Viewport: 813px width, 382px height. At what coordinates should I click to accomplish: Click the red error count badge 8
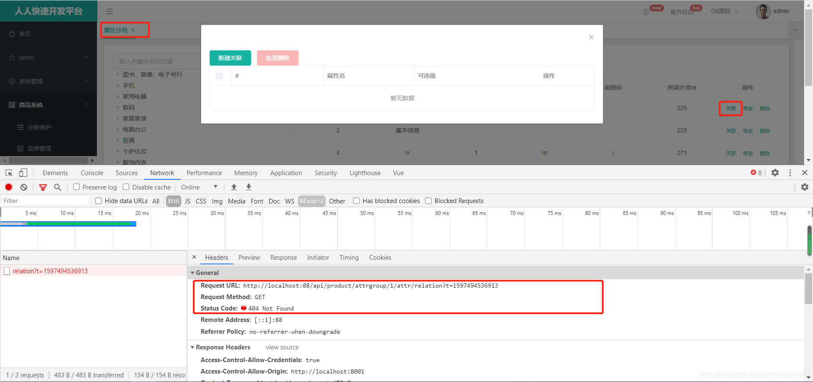click(x=756, y=173)
